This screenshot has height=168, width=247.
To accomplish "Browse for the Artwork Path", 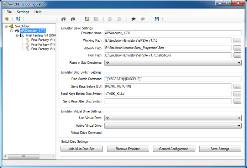I will pos(237,48).
